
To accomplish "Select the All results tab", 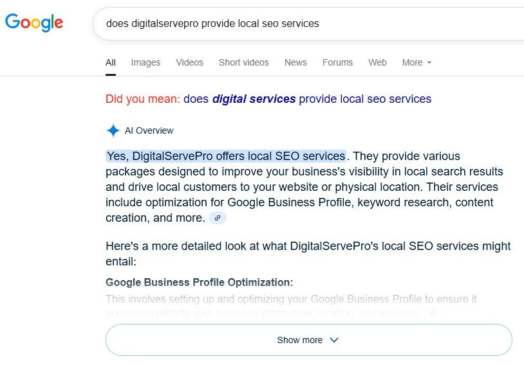I will [x=111, y=62].
